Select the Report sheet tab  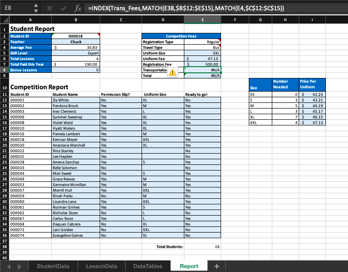189,266
